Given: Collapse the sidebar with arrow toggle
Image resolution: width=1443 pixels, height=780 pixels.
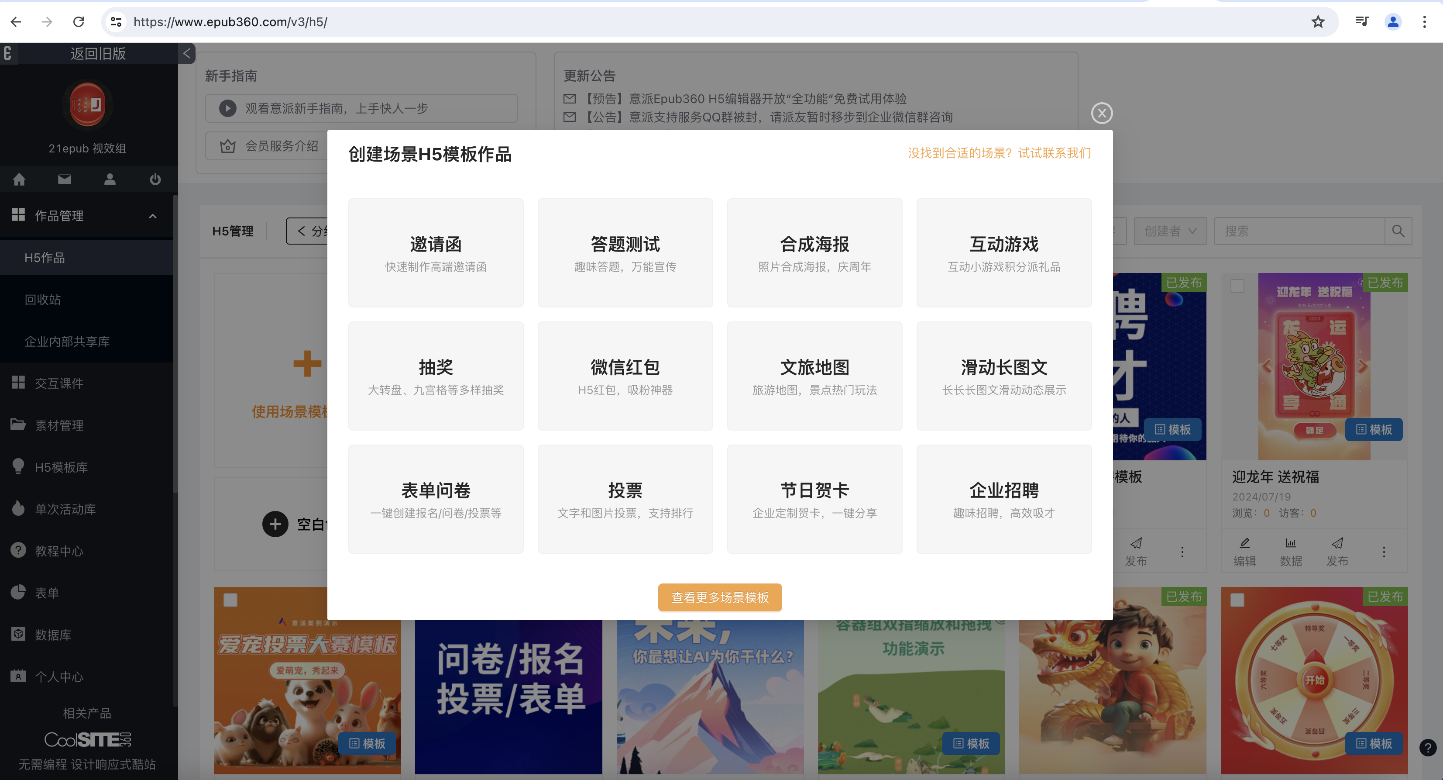Looking at the screenshot, I should pos(186,54).
